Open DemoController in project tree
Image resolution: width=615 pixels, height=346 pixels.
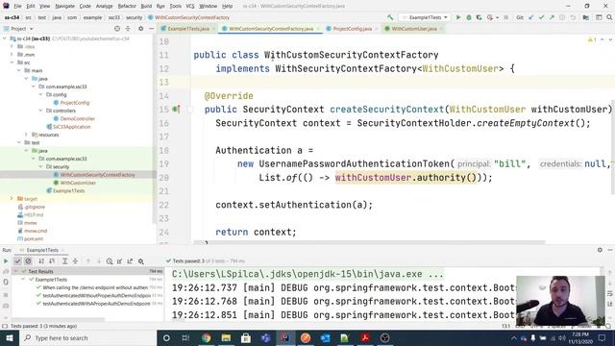(77, 118)
